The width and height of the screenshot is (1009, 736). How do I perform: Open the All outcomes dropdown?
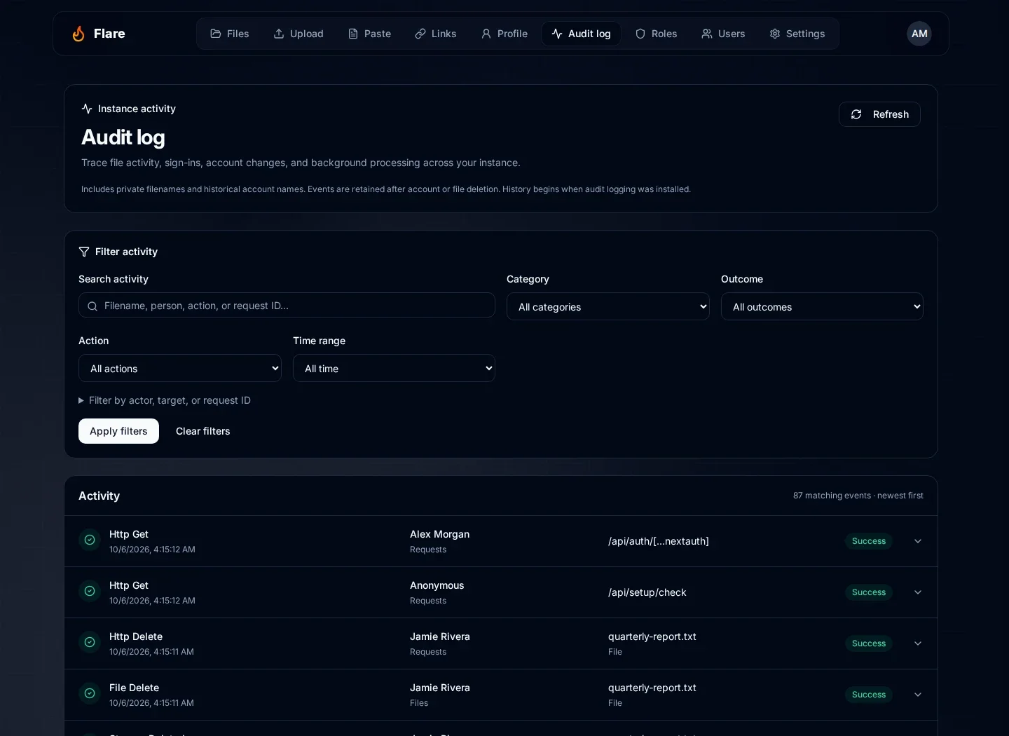[x=822, y=306]
